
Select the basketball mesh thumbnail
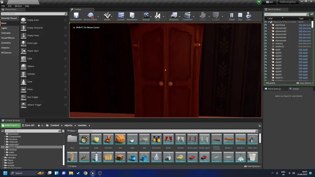120,139
